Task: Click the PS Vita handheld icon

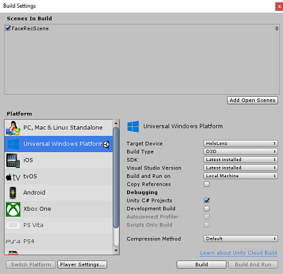Action: [x=13, y=225]
